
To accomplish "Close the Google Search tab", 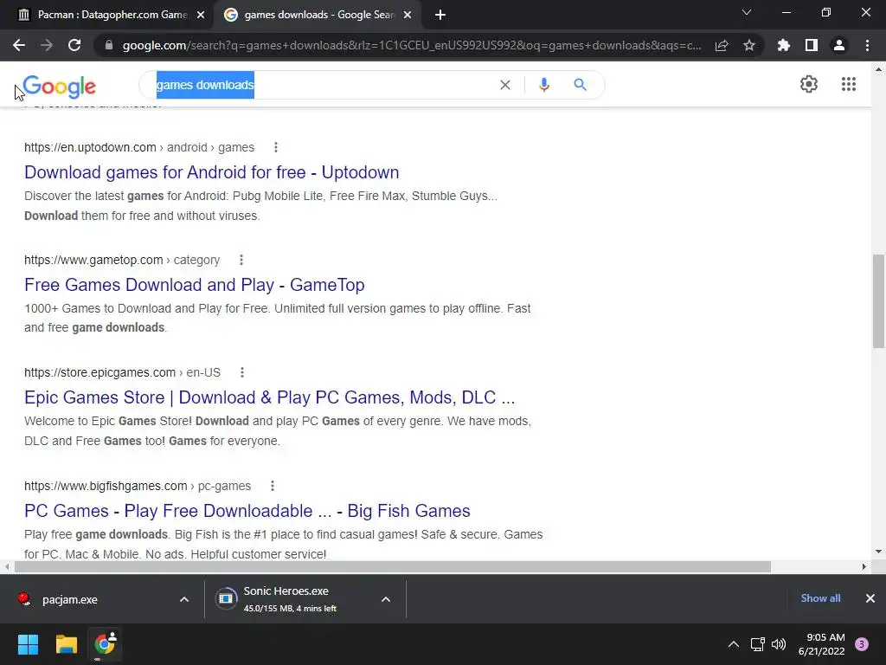I will (x=408, y=16).
